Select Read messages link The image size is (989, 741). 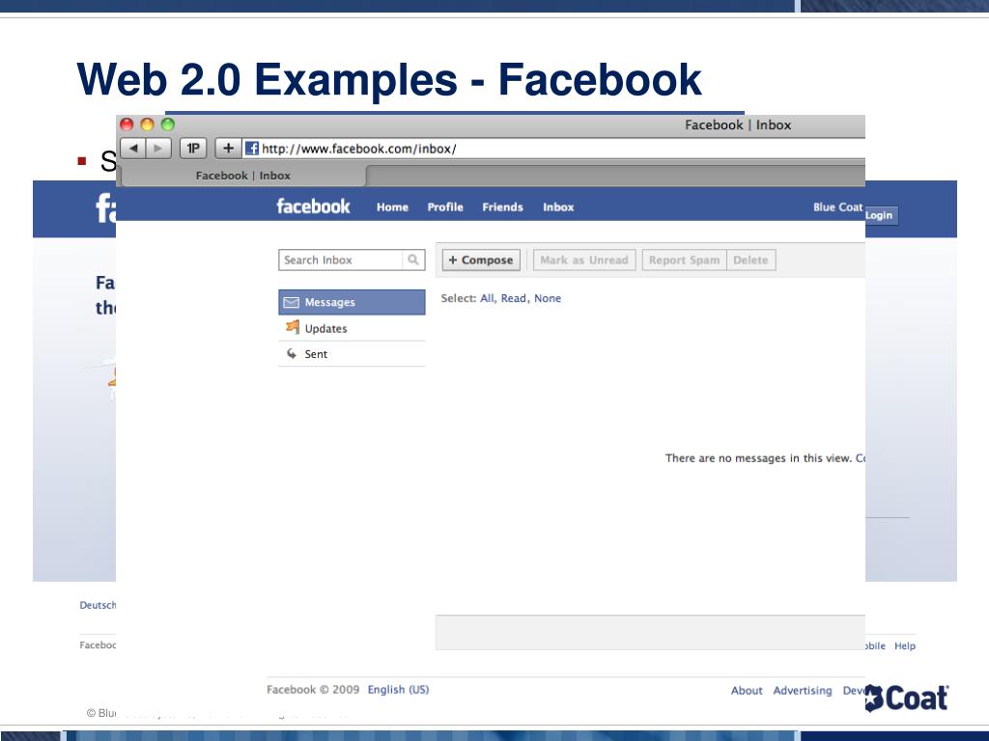(x=514, y=298)
